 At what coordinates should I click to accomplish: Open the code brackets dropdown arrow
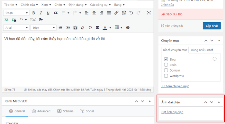click(26, 20)
